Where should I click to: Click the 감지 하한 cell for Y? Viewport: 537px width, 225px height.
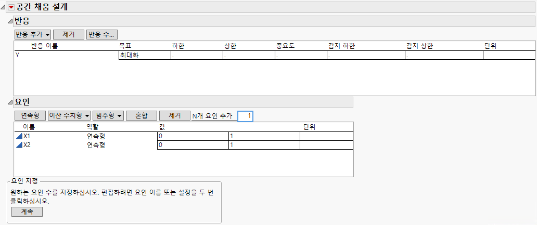(x=366, y=56)
